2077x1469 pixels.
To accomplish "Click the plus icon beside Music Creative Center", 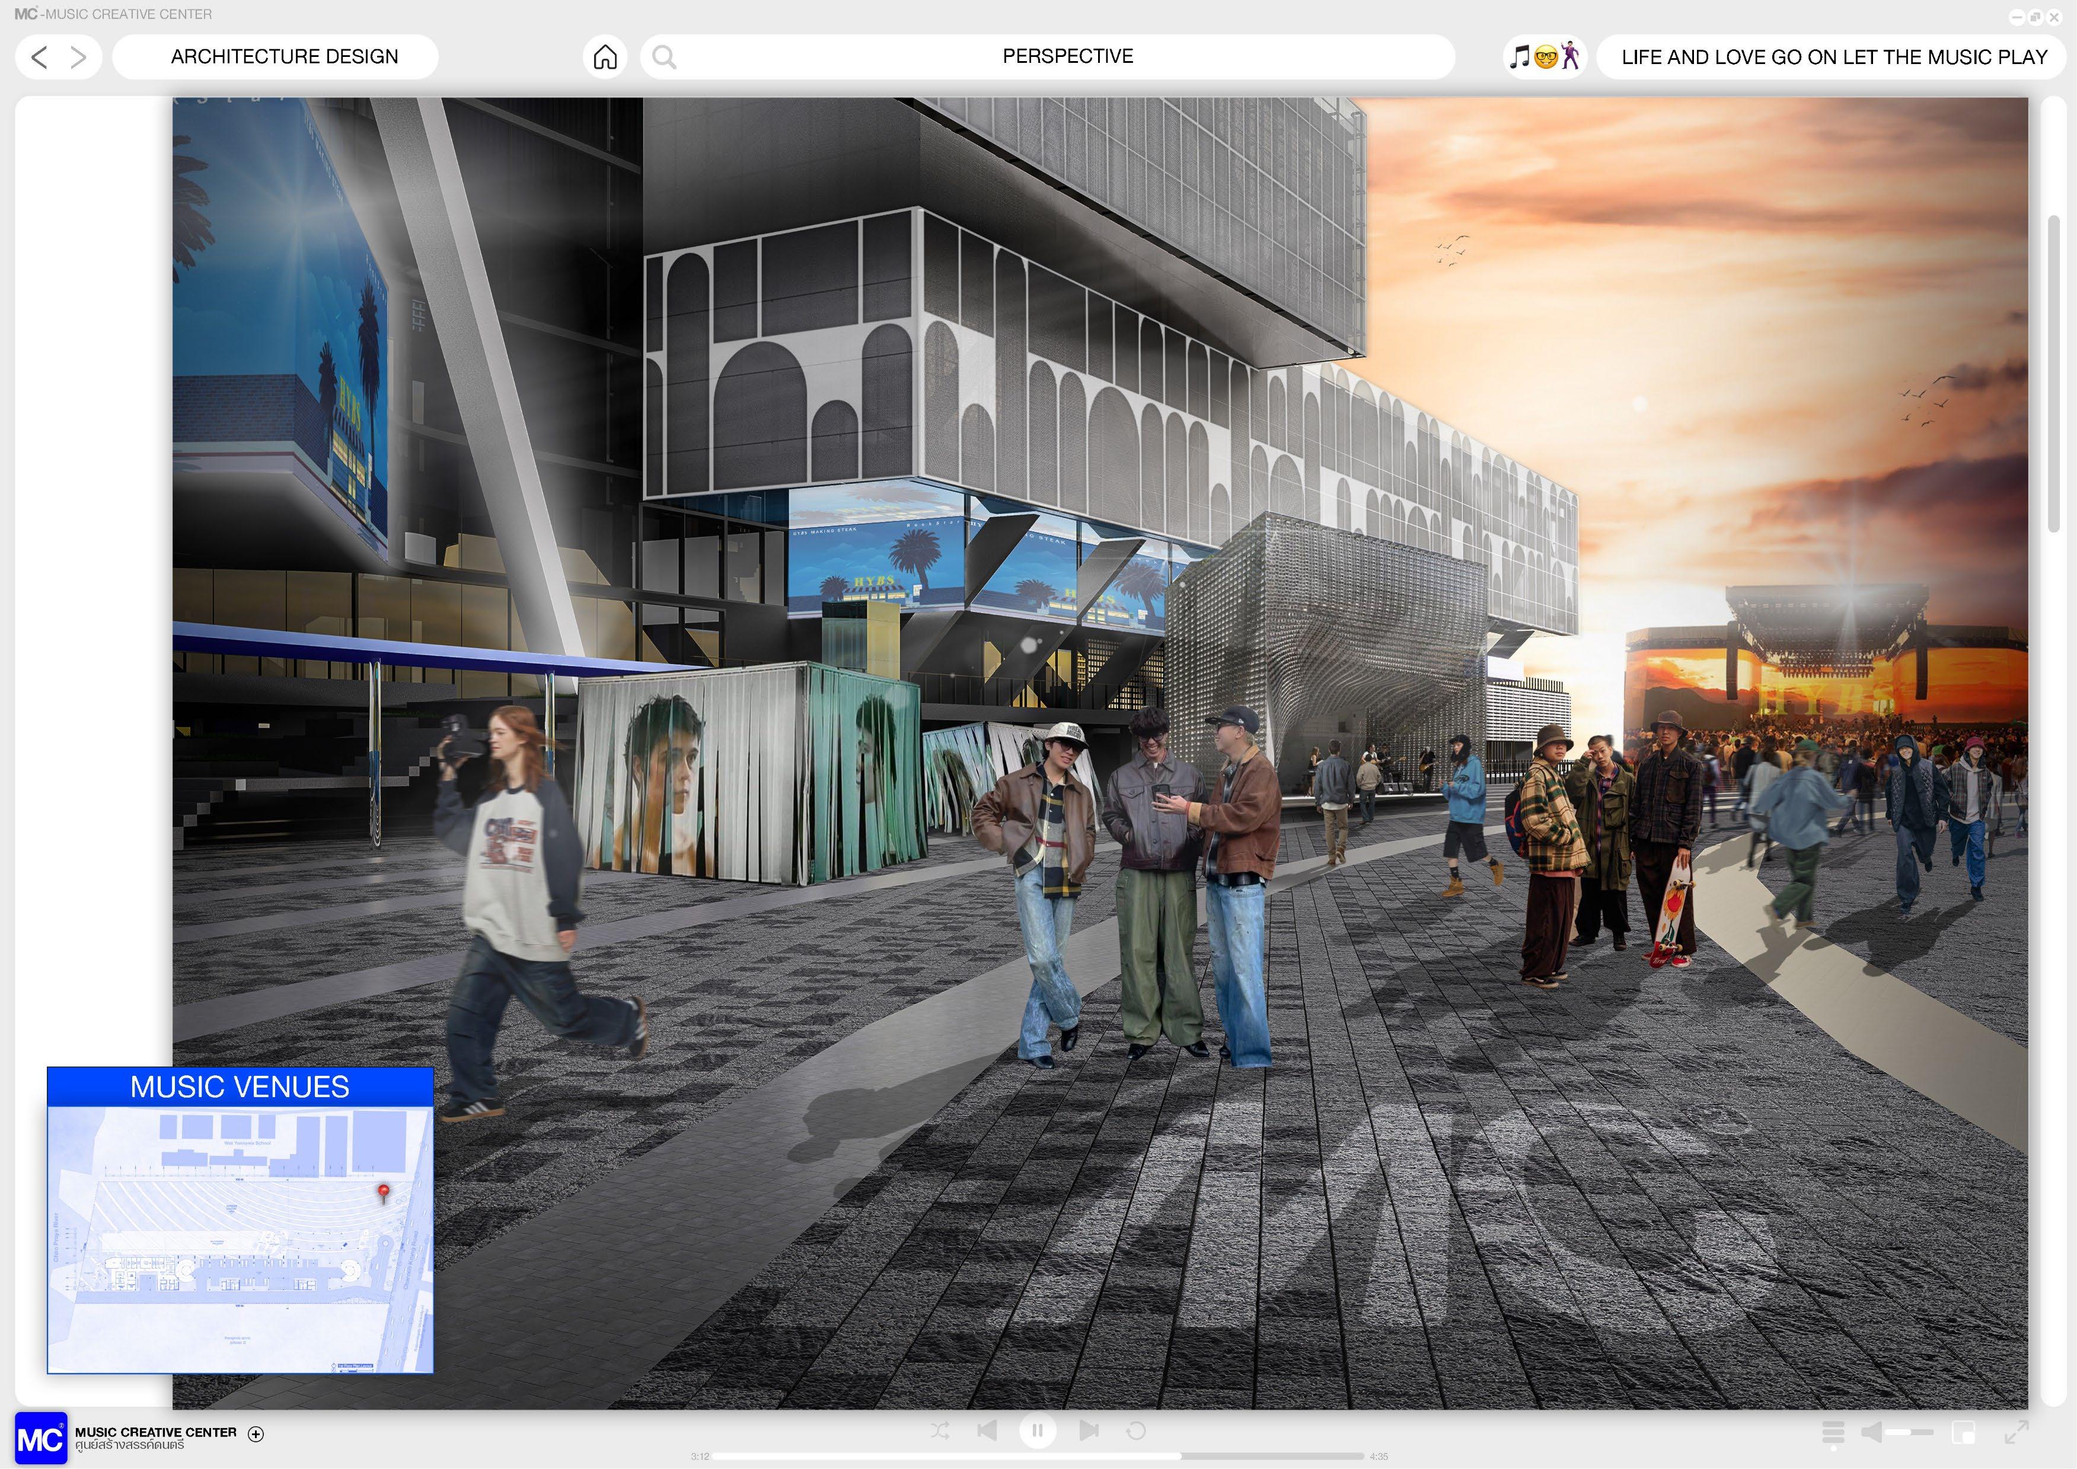I will (256, 1434).
